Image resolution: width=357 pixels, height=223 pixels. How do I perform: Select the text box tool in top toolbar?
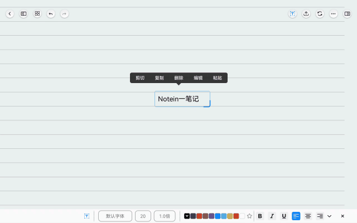292,14
